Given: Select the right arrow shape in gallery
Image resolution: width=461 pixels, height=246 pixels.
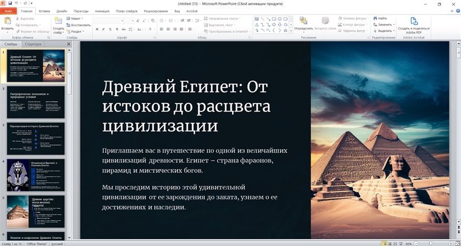Looking at the screenshot, I should click(274, 25).
